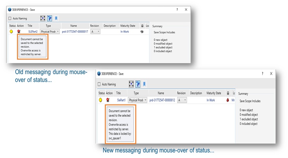Click 3DEXPERIENCE logo in bottom dialog title bar
This screenshot has height=158, width=288.
(x=99, y=73)
